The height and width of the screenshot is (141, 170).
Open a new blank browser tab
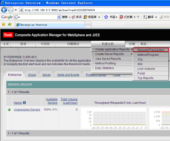(x=88, y=25)
